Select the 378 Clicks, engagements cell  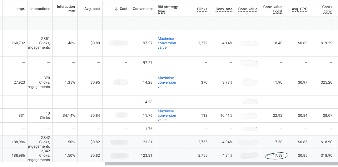(x=40, y=82)
